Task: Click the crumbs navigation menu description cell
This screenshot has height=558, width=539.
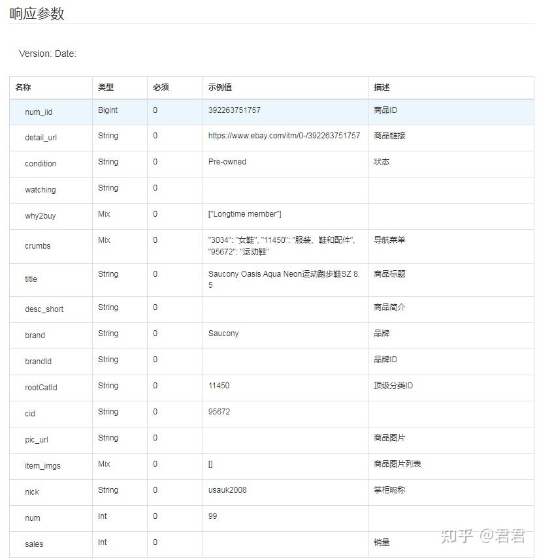Action: click(391, 240)
